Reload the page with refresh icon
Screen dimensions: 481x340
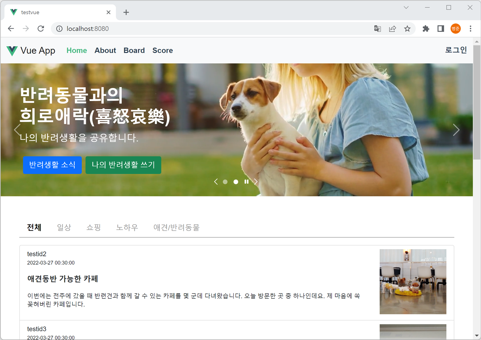(41, 29)
